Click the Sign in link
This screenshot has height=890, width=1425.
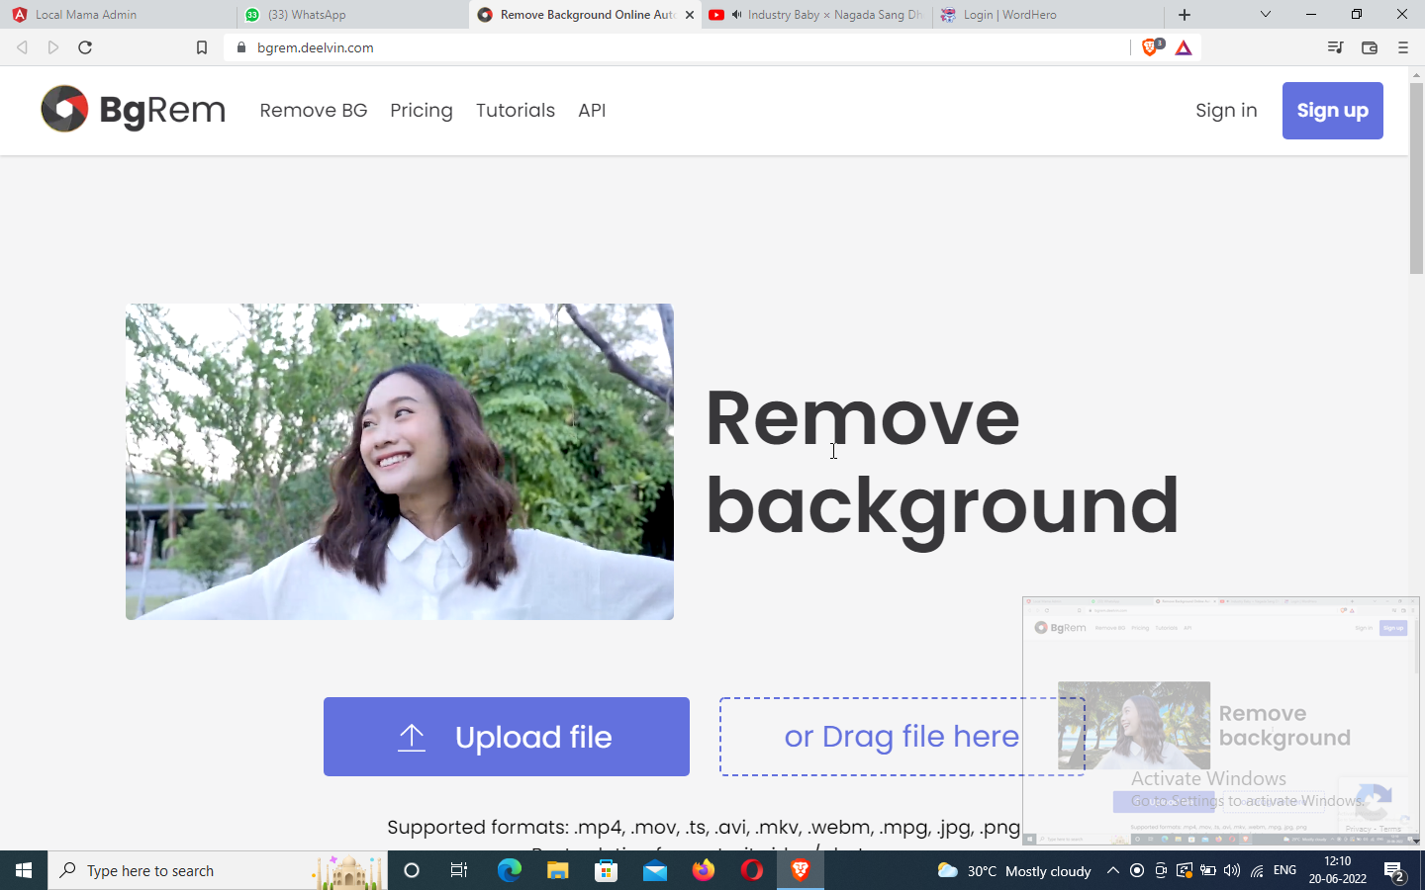pos(1226,111)
